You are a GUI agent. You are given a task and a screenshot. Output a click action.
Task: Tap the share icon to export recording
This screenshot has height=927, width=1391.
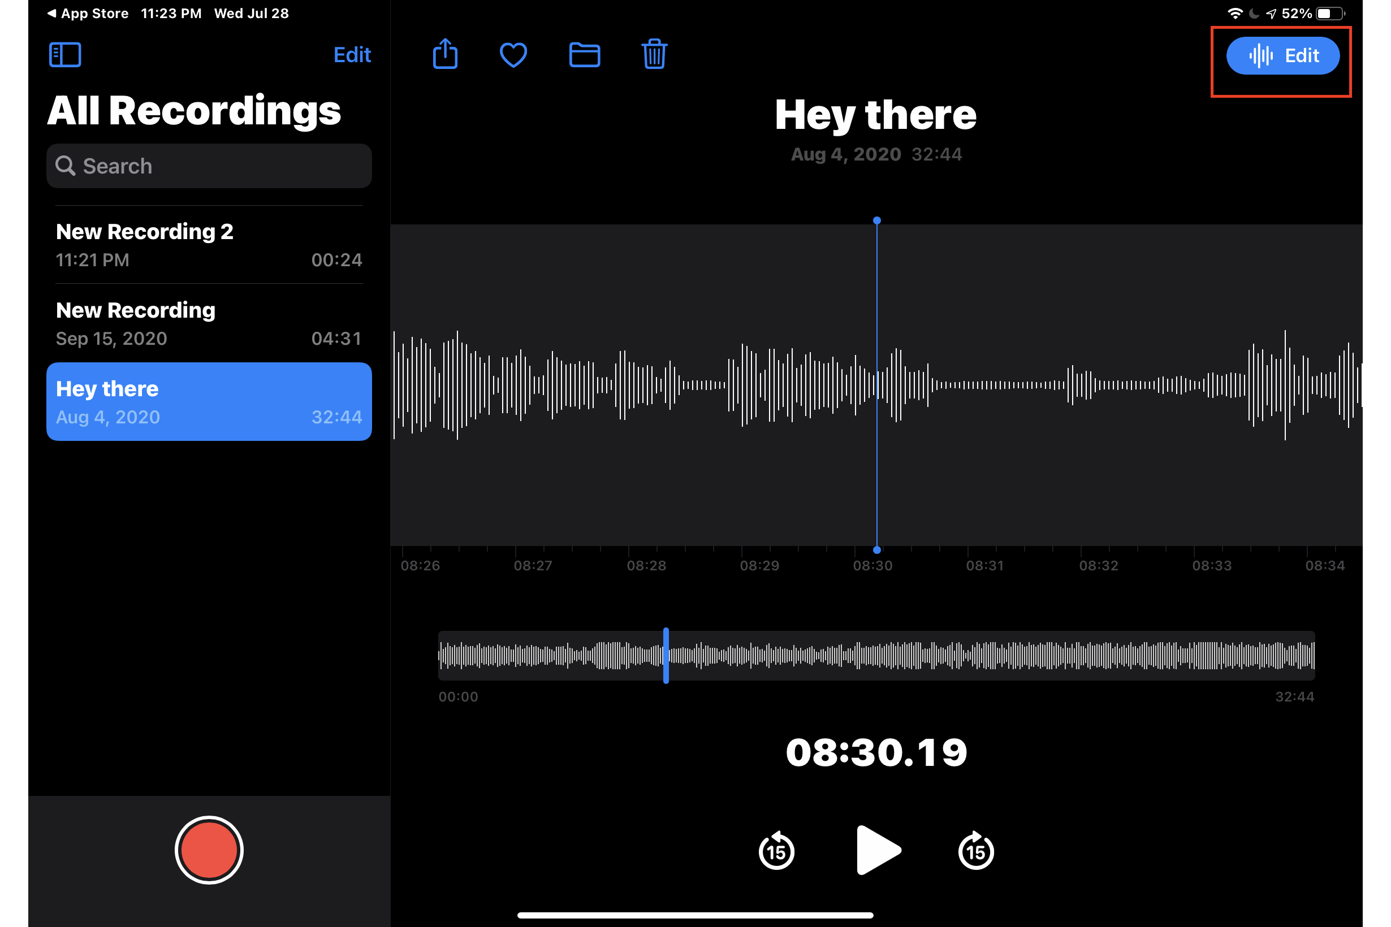click(444, 56)
